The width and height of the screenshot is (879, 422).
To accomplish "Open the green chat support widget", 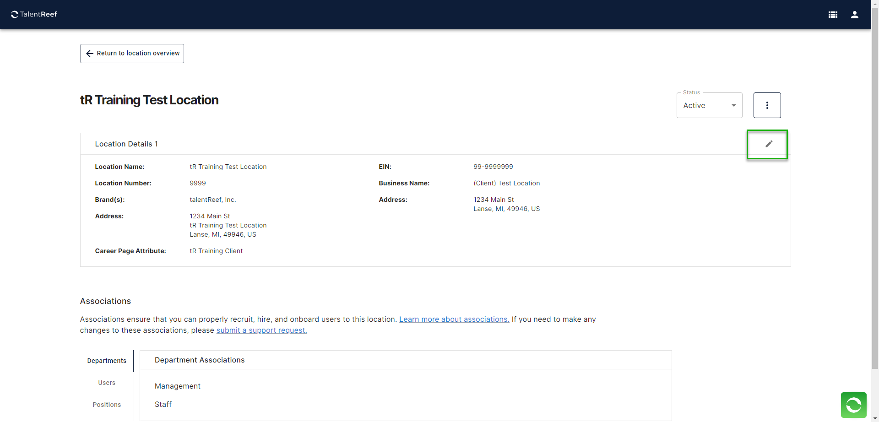I will (853, 405).
